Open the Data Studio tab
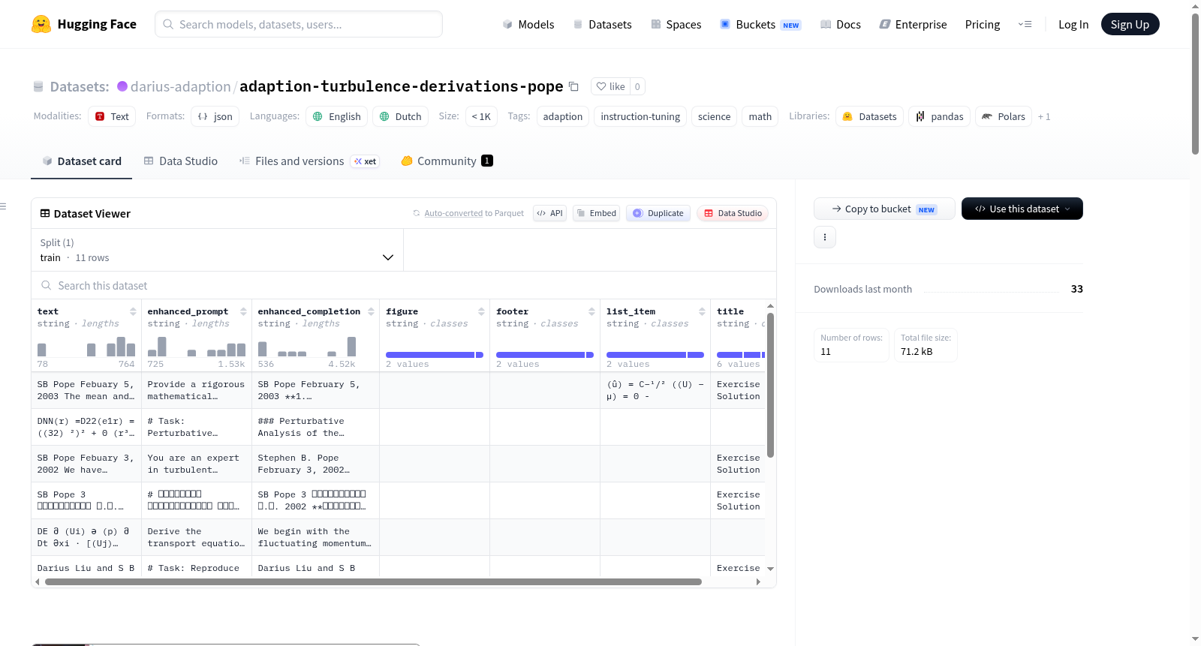Image resolution: width=1201 pixels, height=646 pixels. (181, 161)
